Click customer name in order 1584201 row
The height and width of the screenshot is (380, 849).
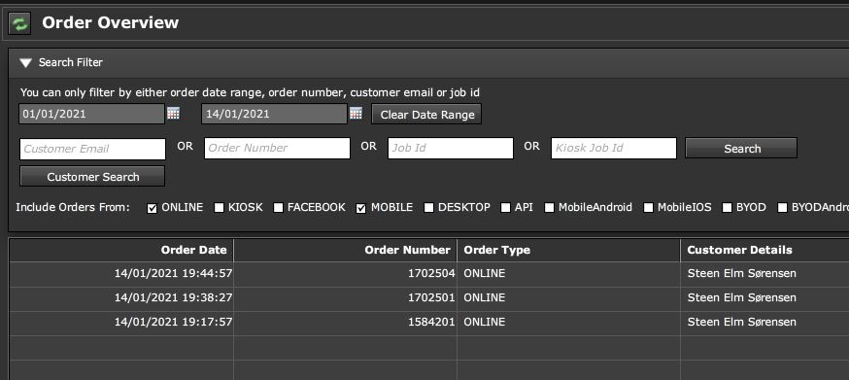tap(742, 322)
